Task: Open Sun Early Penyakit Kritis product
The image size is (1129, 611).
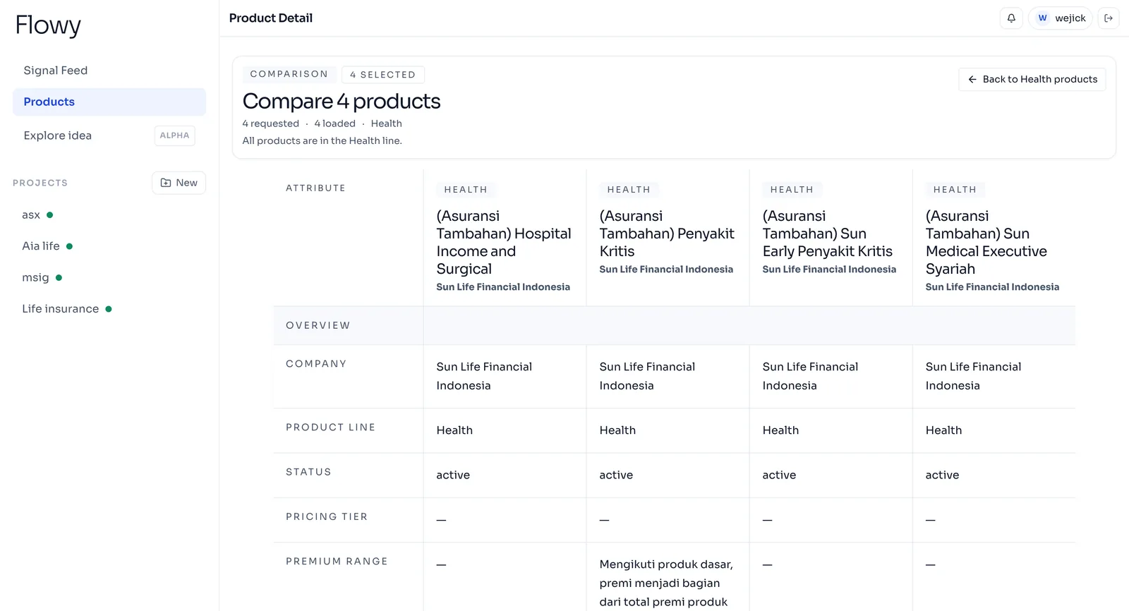Action: click(828, 234)
